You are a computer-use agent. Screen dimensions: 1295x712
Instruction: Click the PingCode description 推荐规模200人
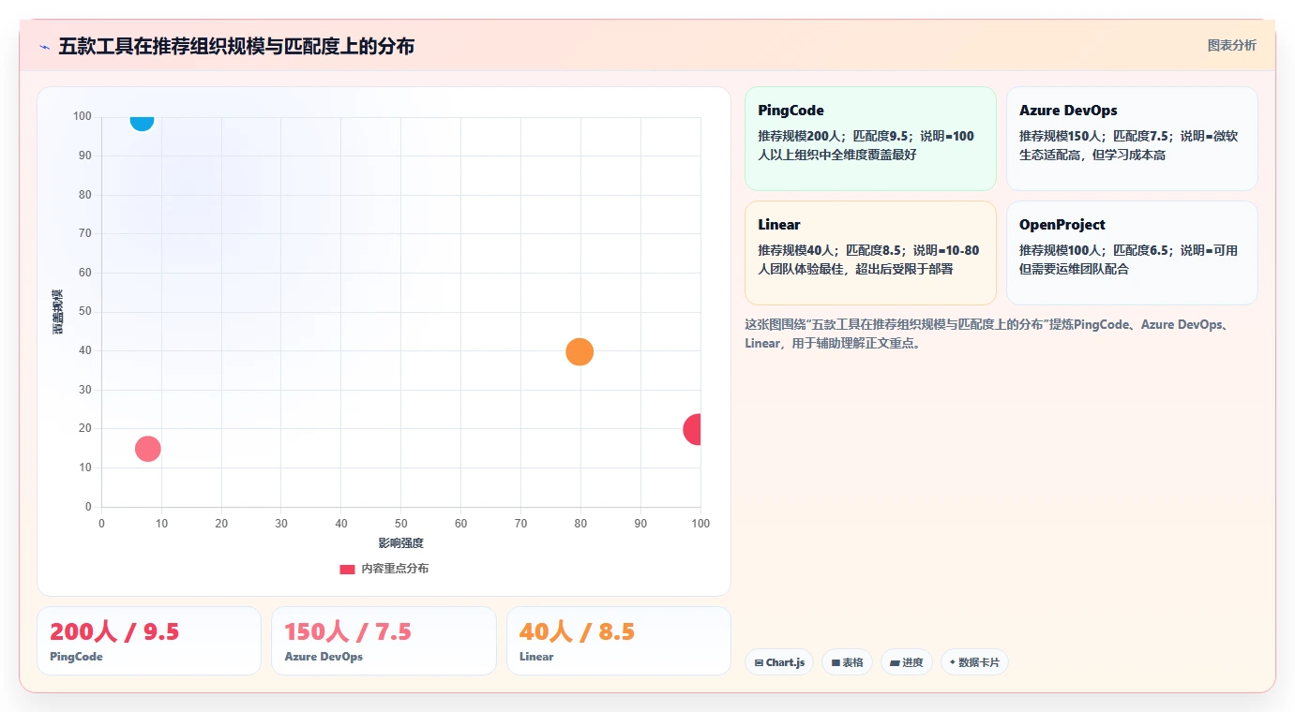(866, 145)
